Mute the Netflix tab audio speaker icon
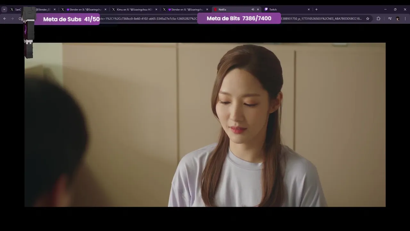410x231 pixels. coord(253,10)
